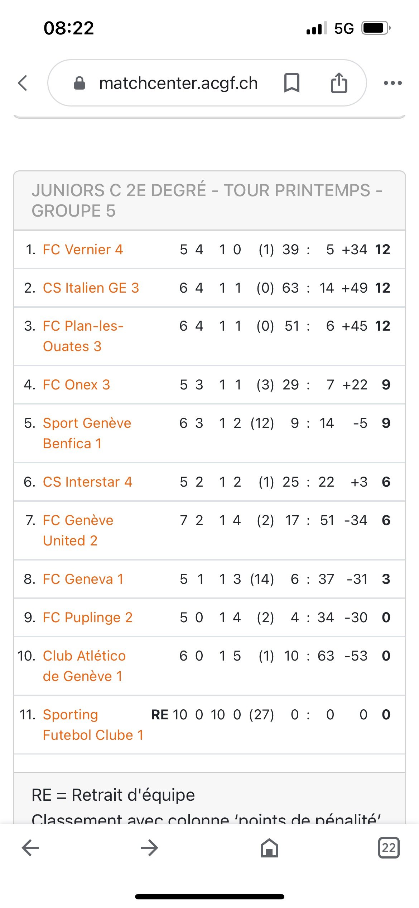Go forward with the bottom right arrow
Image resolution: width=419 pixels, height=908 pixels.
[150, 848]
